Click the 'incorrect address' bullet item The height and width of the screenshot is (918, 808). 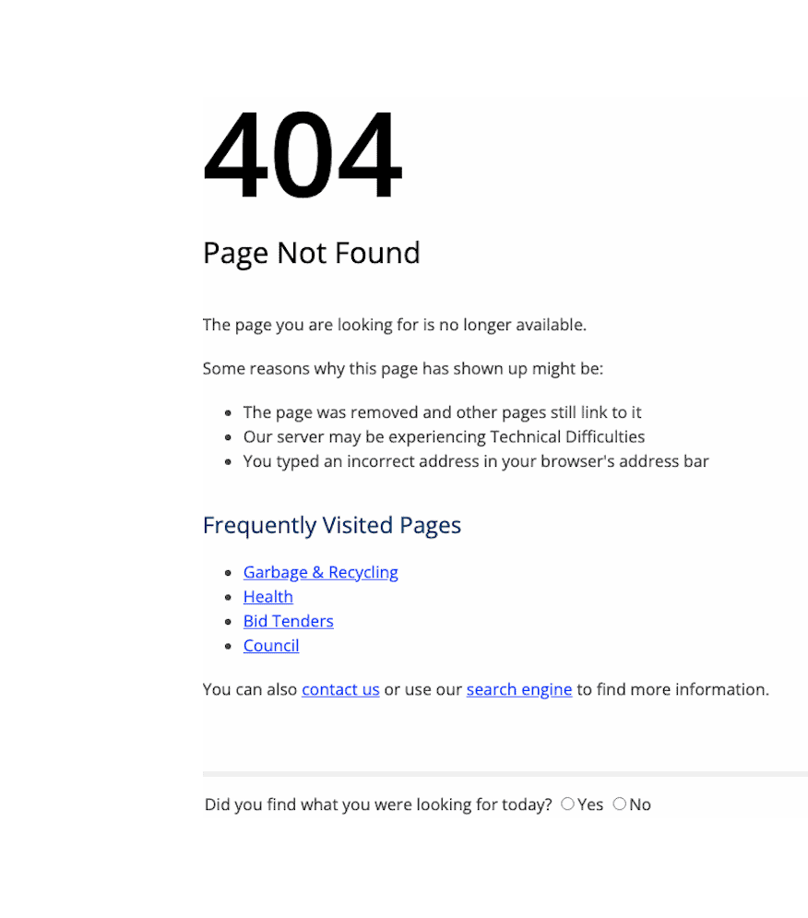(476, 462)
